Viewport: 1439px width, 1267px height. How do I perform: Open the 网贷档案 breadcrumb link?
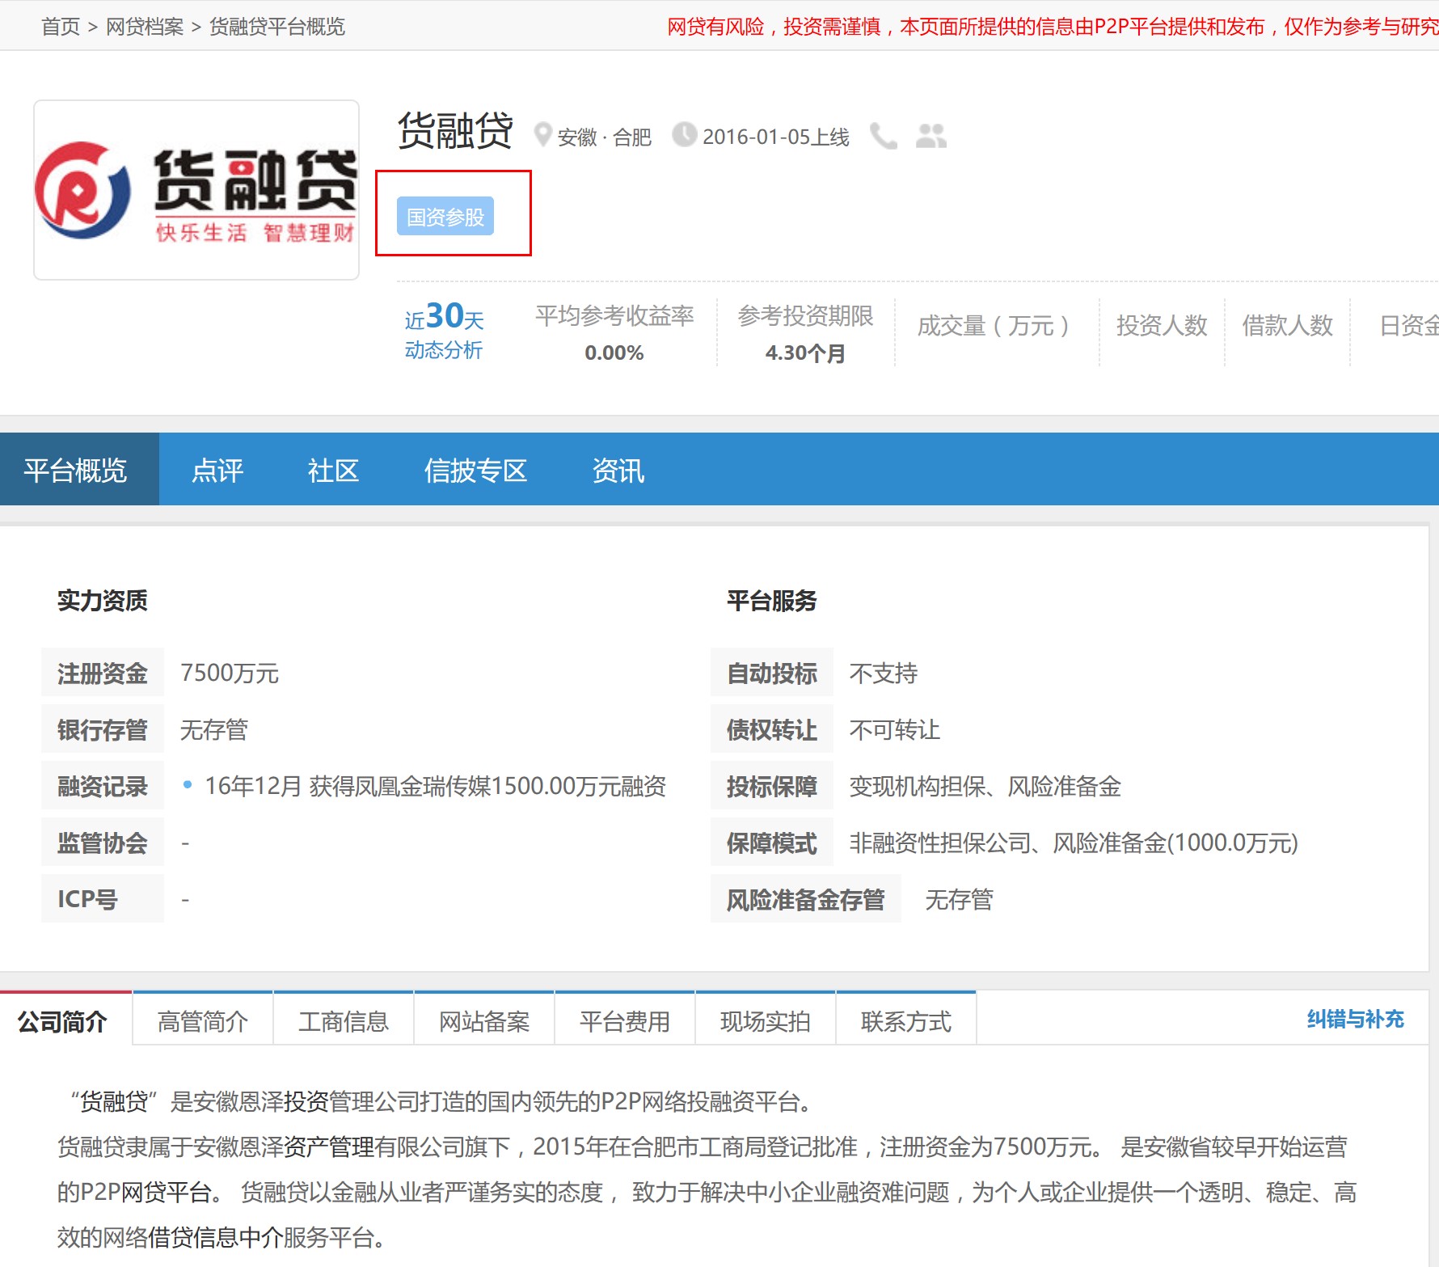[x=145, y=27]
